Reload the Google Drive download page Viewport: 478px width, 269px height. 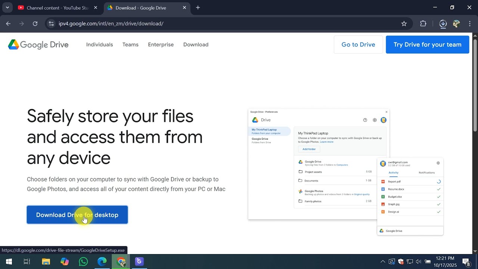coord(35,24)
